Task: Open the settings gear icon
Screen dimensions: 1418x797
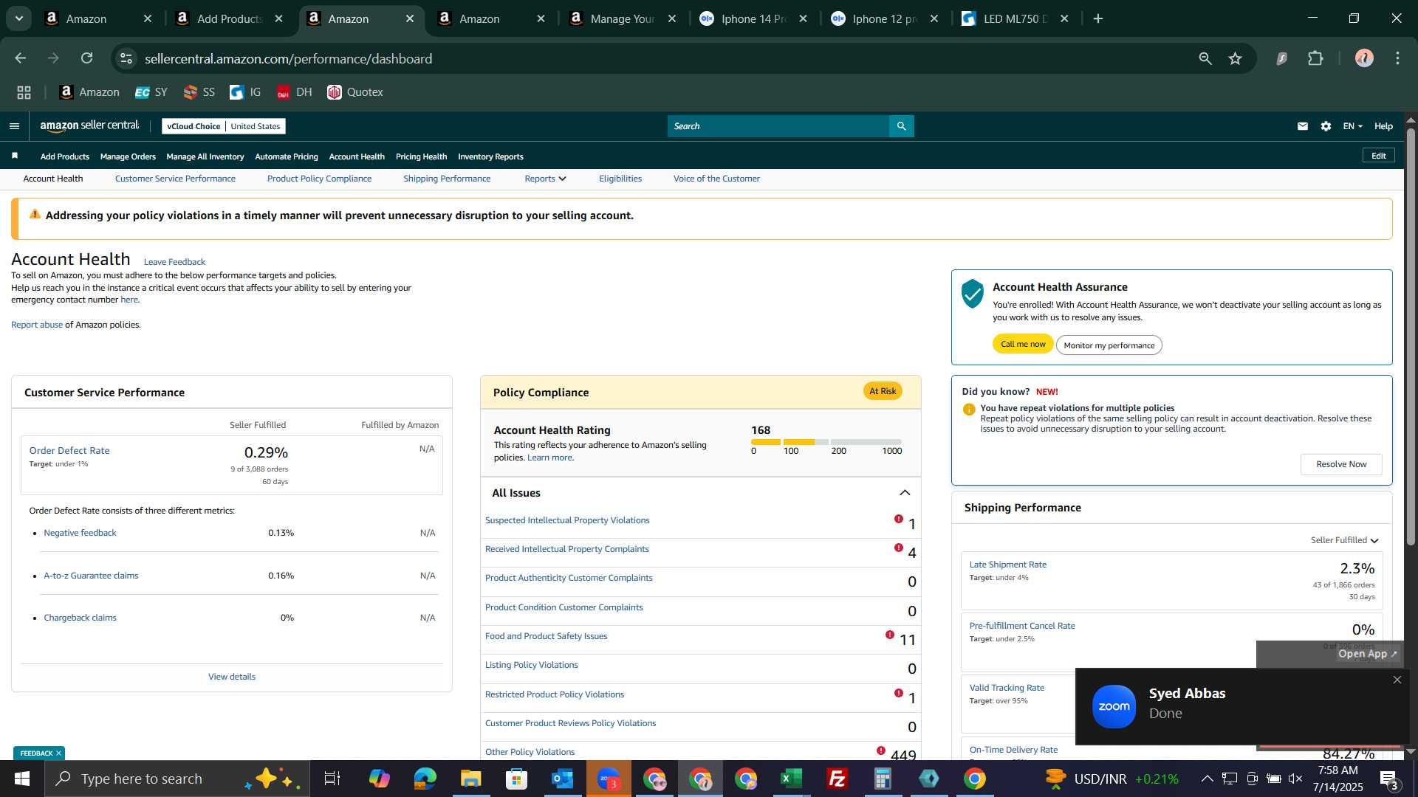Action: point(1326,126)
